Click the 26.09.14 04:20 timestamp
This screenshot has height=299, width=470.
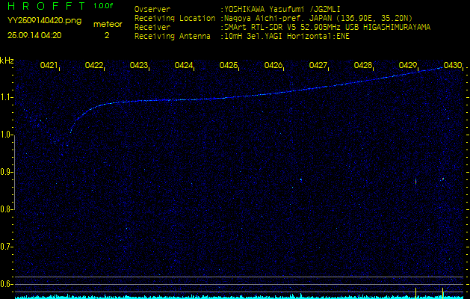[34, 35]
